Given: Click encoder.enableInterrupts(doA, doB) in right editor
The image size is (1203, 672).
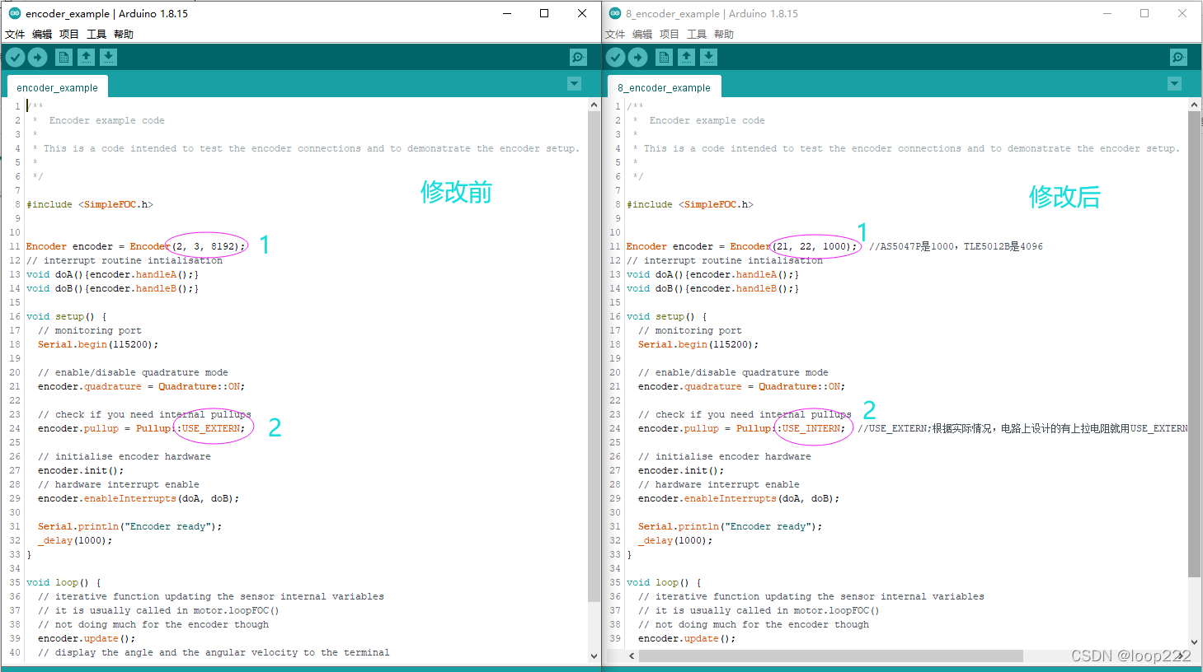Looking at the screenshot, I should (739, 498).
